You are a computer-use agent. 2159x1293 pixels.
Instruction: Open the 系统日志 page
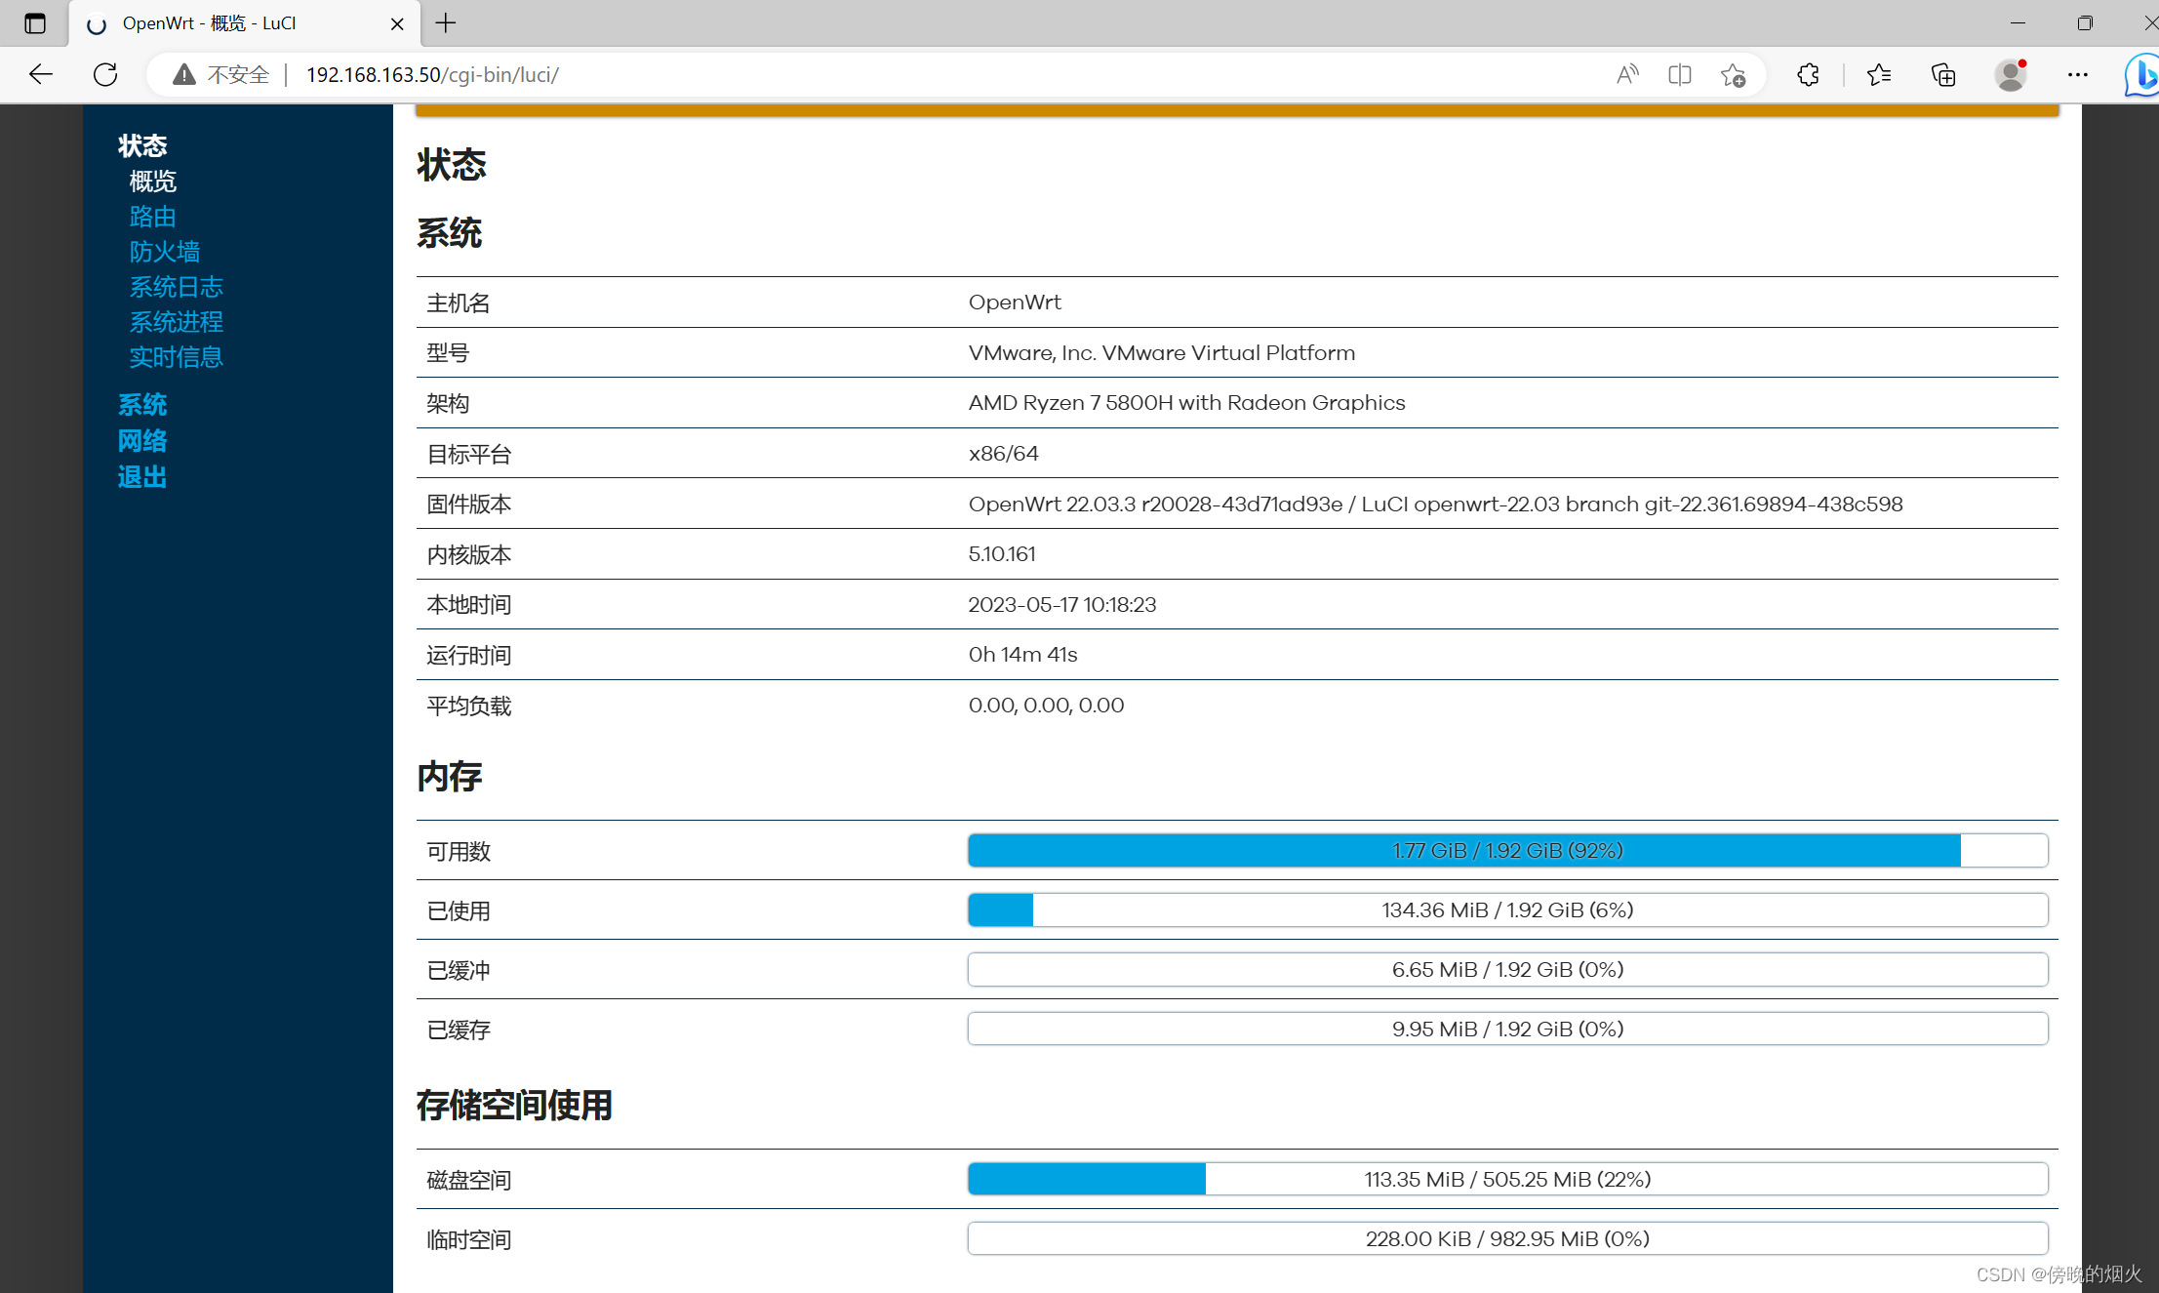[x=177, y=287]
